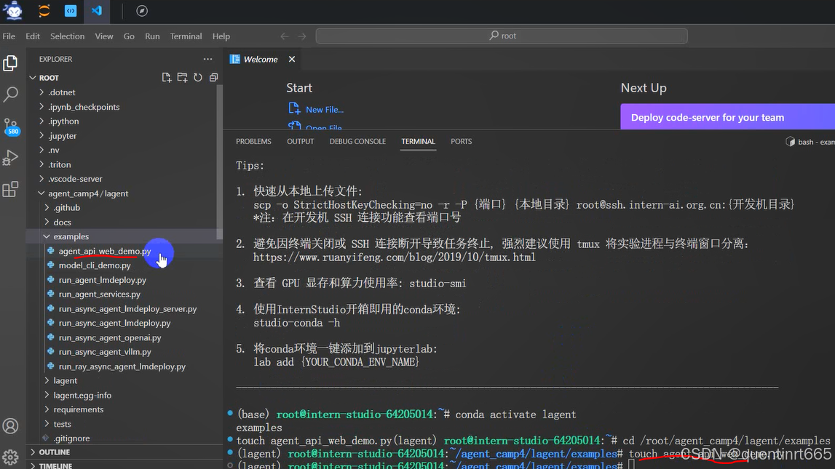Open the Search view icon
Image resolution: width=835 pixels, height=469 pixels.
click(x=11, y=95)
